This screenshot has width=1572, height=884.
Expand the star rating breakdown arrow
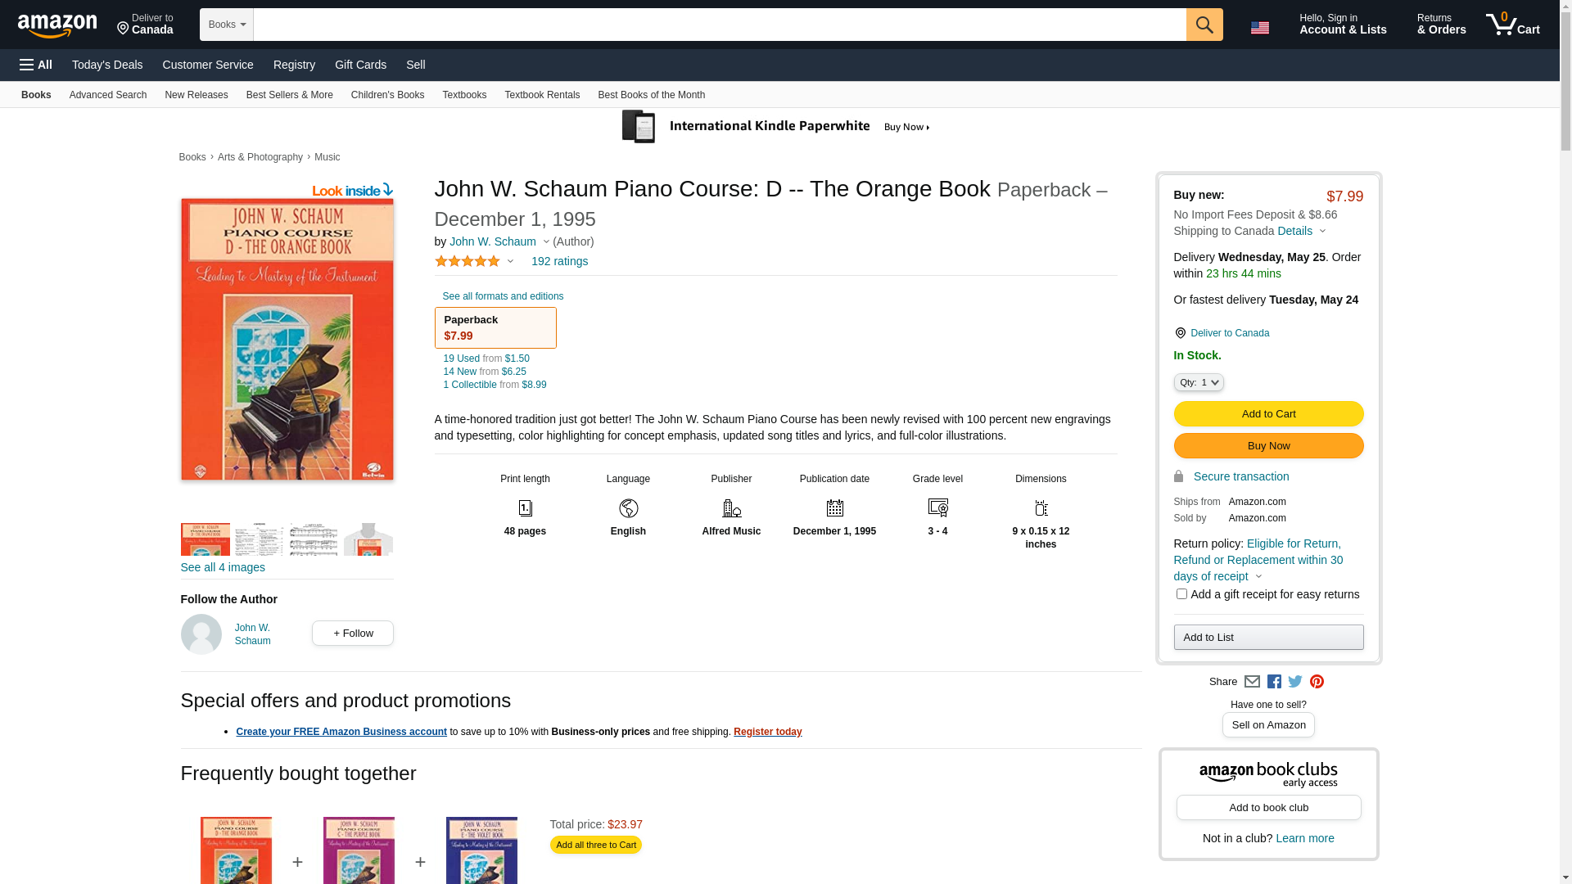tap(510, 262)
